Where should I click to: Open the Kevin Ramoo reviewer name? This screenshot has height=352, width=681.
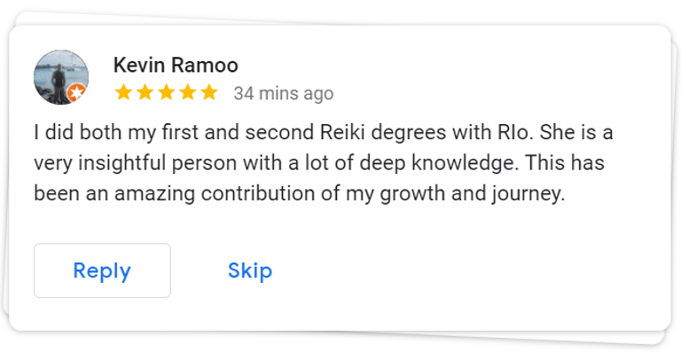click(x=176, y=65)
